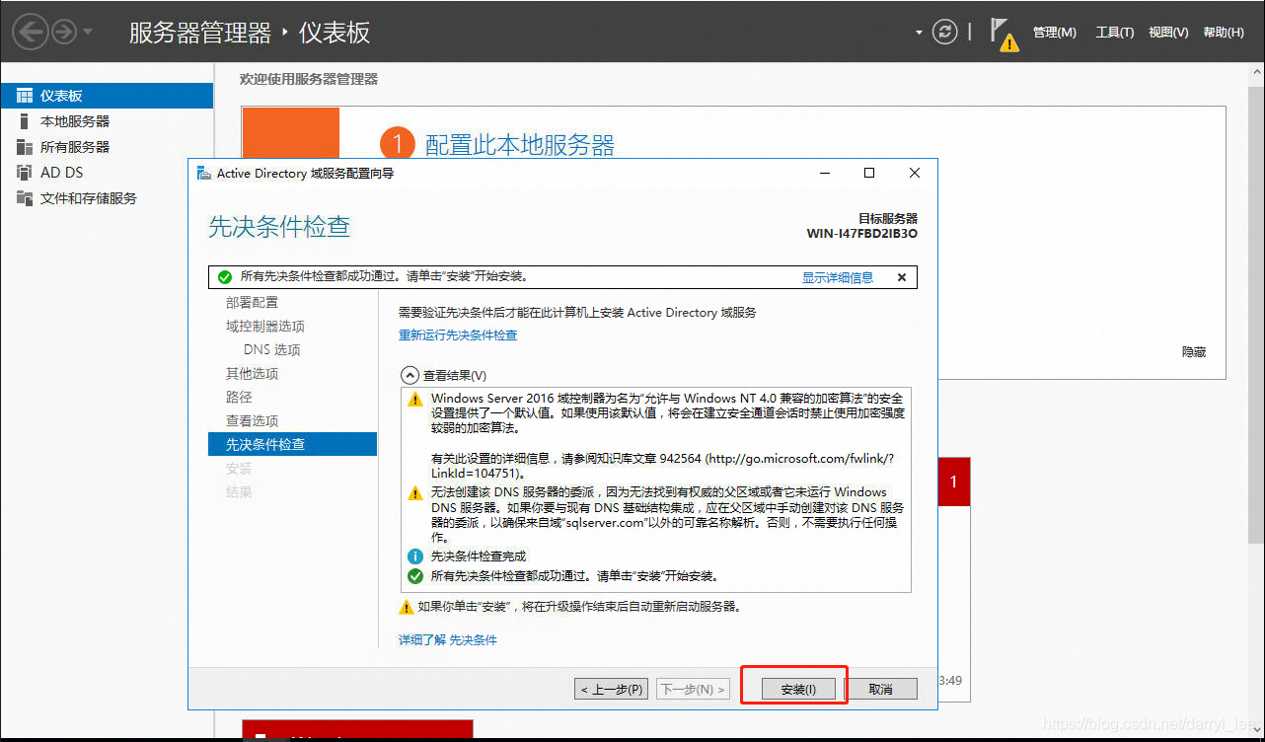This screenshot has width=1265, height=742.
Task: Click the 上一步(P) button
Action: point(612,689)
